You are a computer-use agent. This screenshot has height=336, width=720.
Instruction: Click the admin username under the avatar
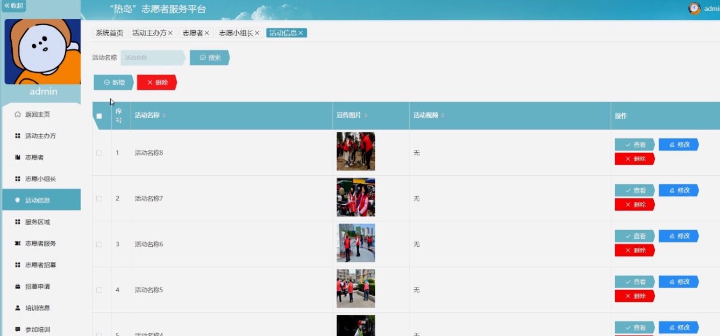(43, 91)
